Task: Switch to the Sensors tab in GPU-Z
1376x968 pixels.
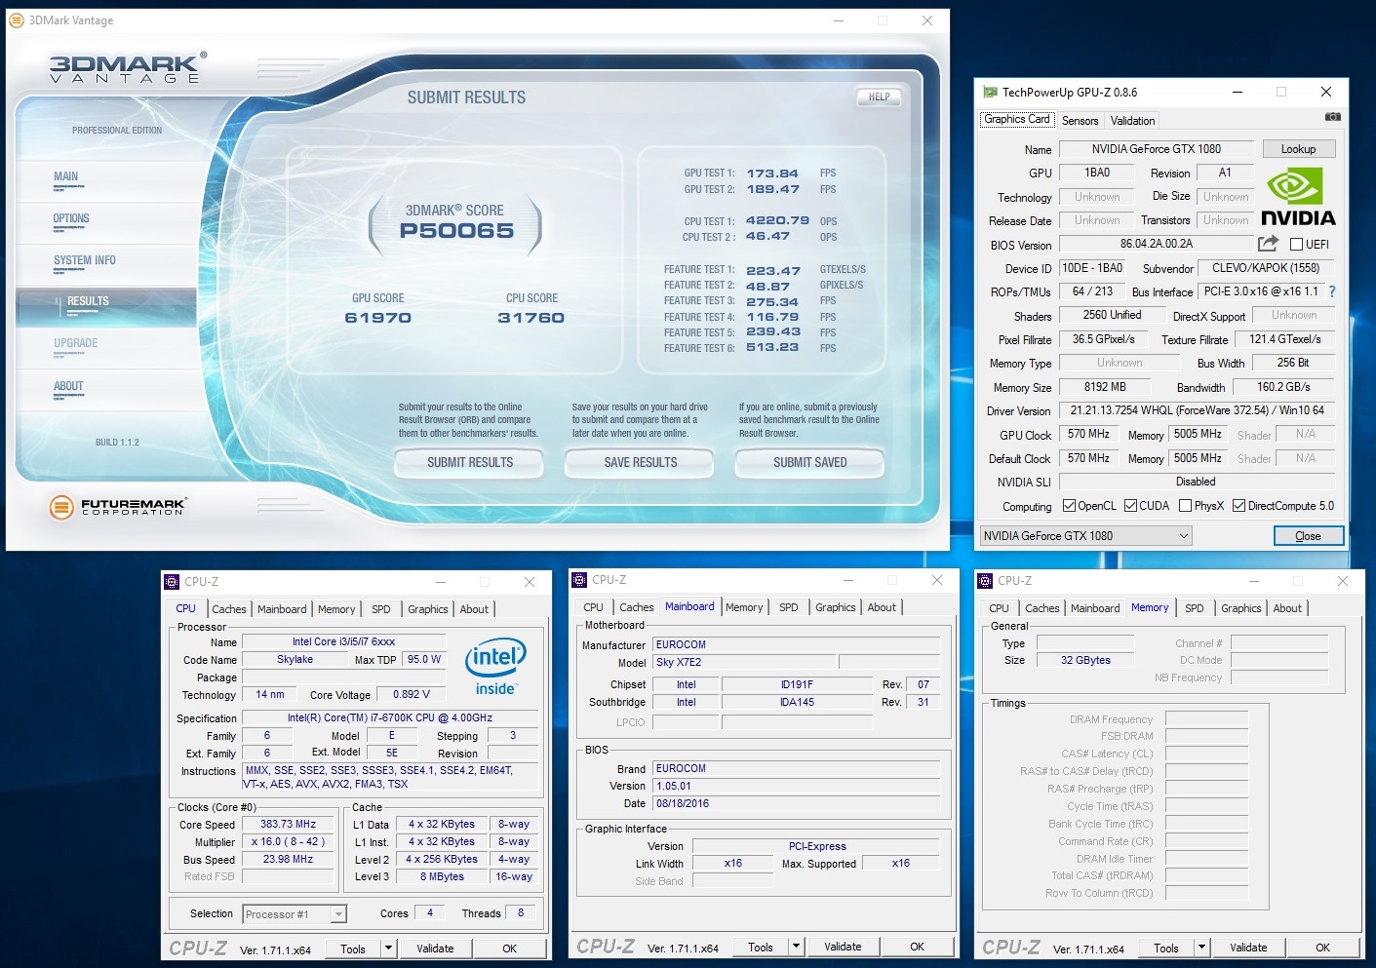Action: pos(1080,121)
